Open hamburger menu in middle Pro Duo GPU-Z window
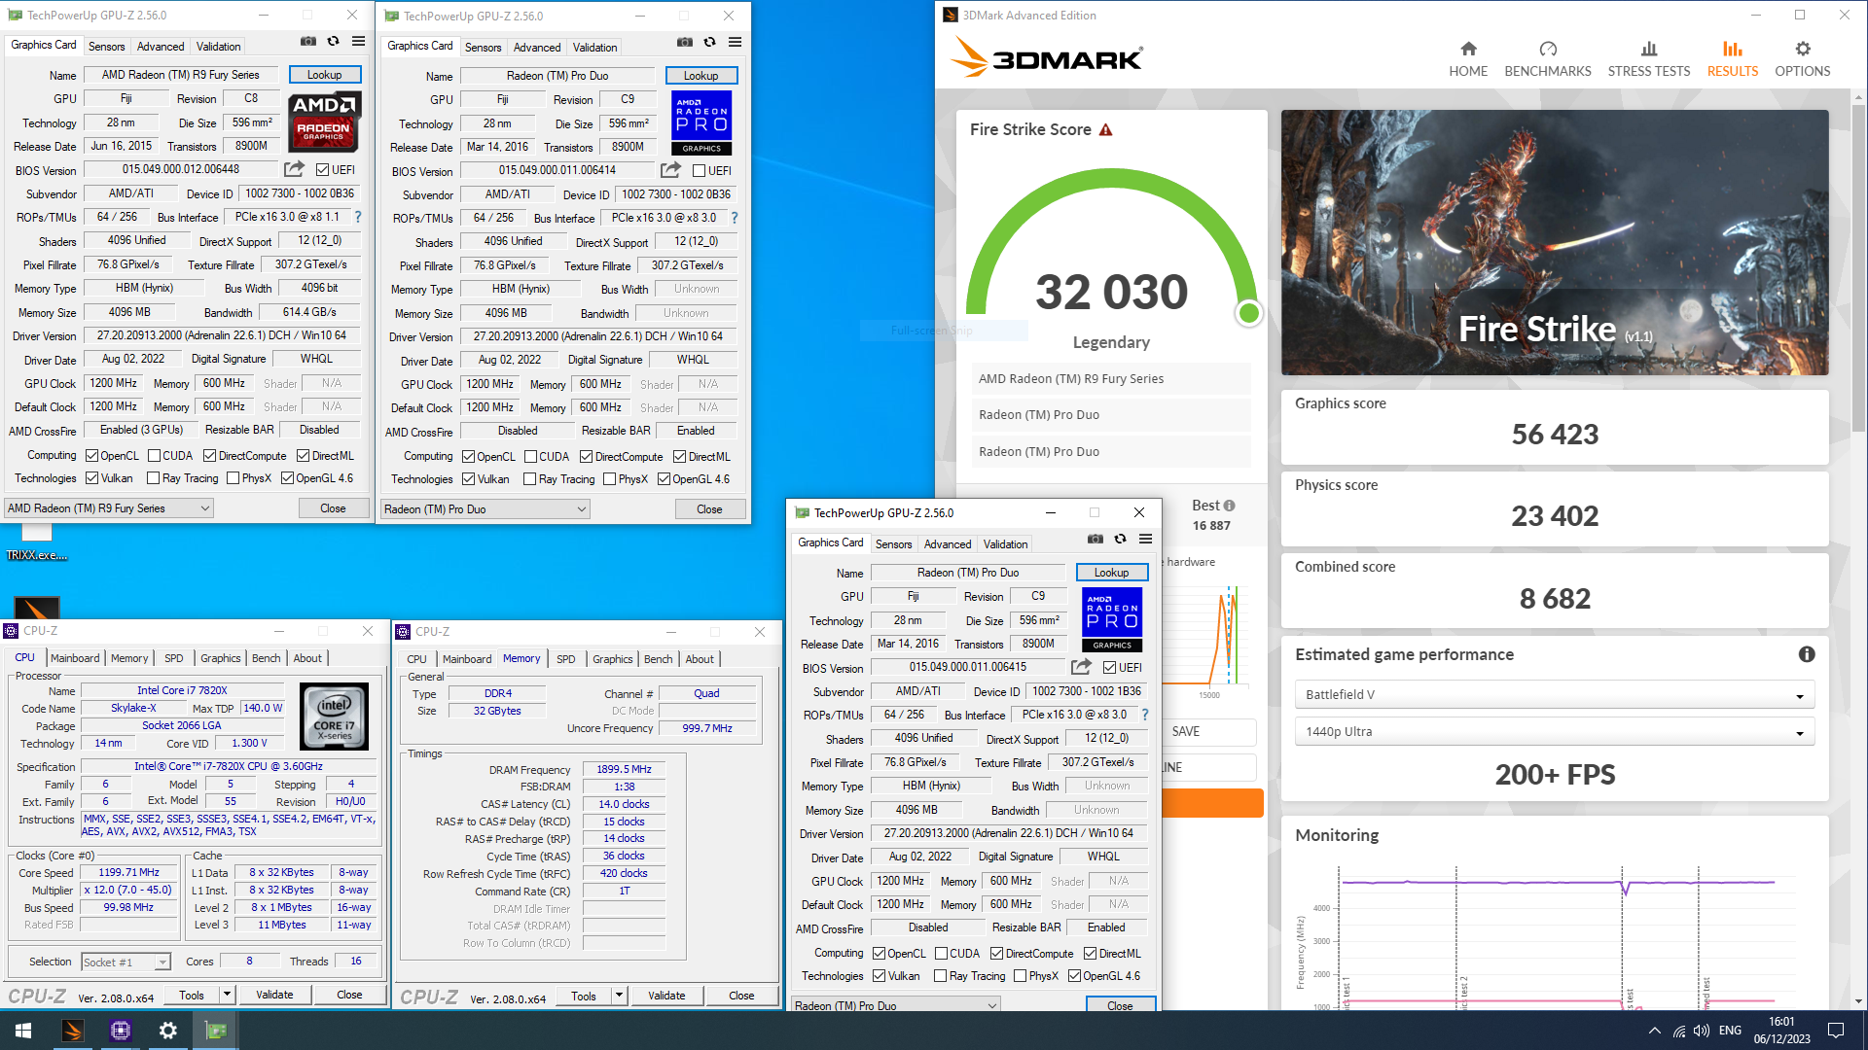Viewport: 1868px width, 1050px height. click(x=736, y=43)
